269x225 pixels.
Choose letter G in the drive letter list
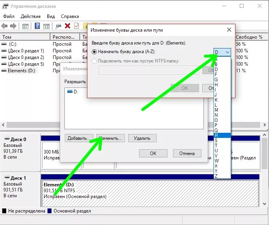point(222,80)
